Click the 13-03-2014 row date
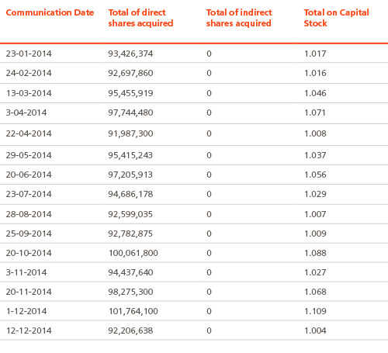This screenshot has height=353, width=388. click(x=29, y=93)
